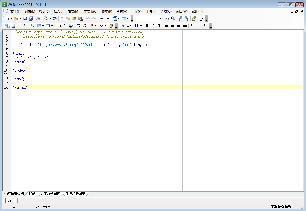Toggle bold formatting
The width and height of the screenshot is (306, 211).
pos(147,26)
